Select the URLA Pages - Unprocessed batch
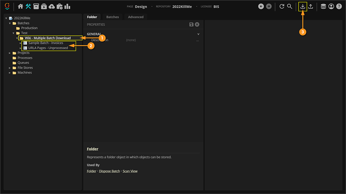 click(x=48, y=48)
